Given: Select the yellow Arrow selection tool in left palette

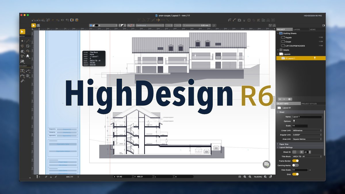Looking at the screenshot, I should tap(22, 32).
